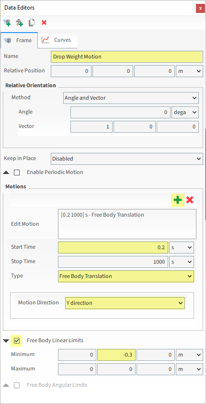Viewport: 206px width, 404px height.
Task: Collapse the Free Body Linear Limits section
Action: click(6, 341)
